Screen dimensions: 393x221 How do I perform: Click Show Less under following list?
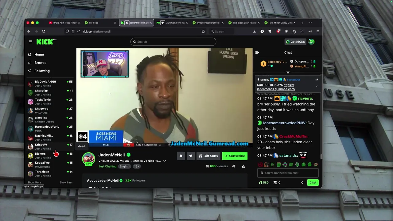[66, 182]
